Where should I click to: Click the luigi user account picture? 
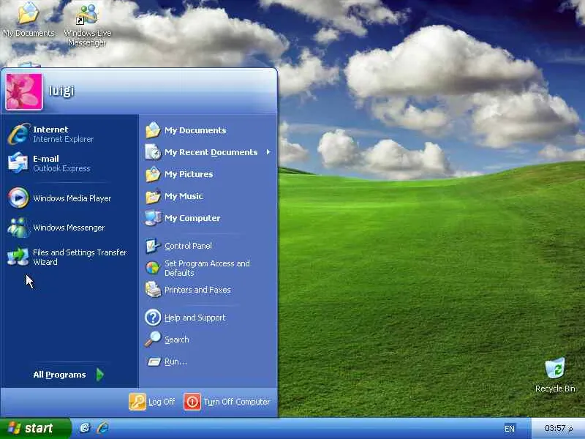[x=24, y=91]
